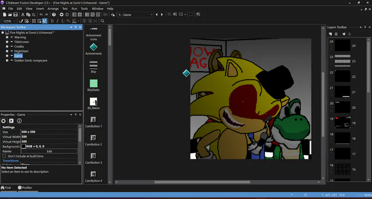The image size is (372, 199).
Task: Select the BlipStatic object
Action: [x=93, y=86]
